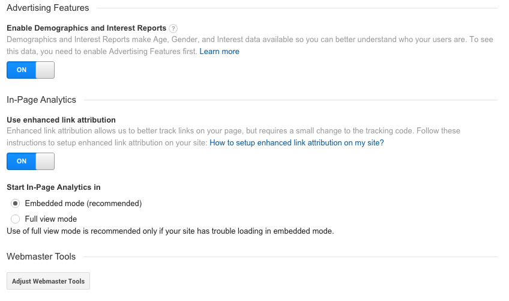Click the Enable Demographics and Interest Reports label

tap(86, 28)
